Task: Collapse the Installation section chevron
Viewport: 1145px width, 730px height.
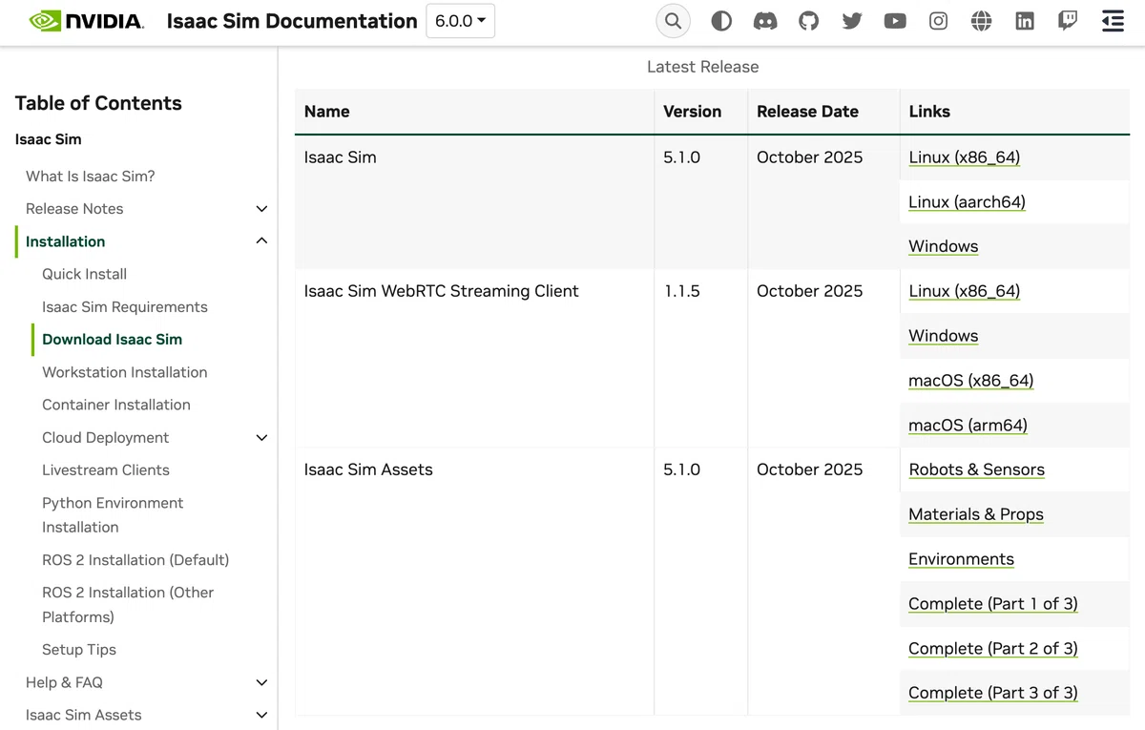Action: (261, 241)
